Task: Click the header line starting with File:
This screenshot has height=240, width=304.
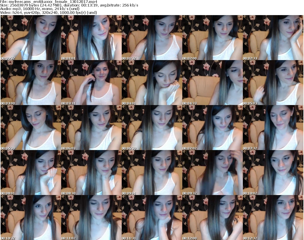Action: pos(49,2)
